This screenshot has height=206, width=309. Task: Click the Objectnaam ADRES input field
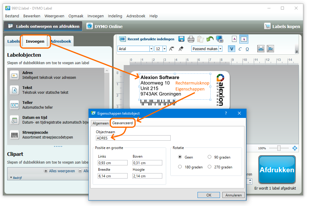133,138
